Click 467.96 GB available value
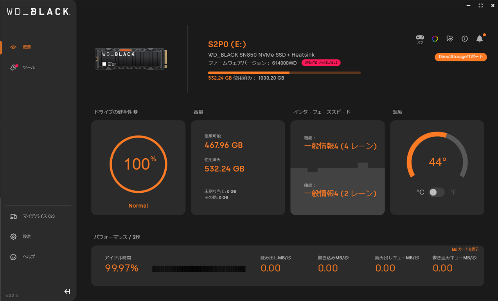 tap(224, 145)
